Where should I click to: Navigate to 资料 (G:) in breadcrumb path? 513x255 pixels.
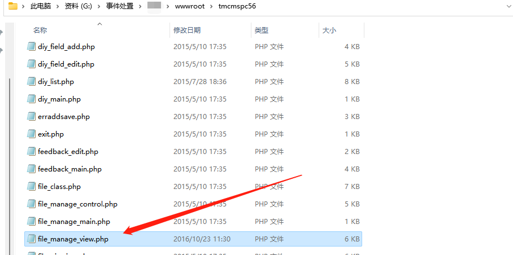pos(79,6)
